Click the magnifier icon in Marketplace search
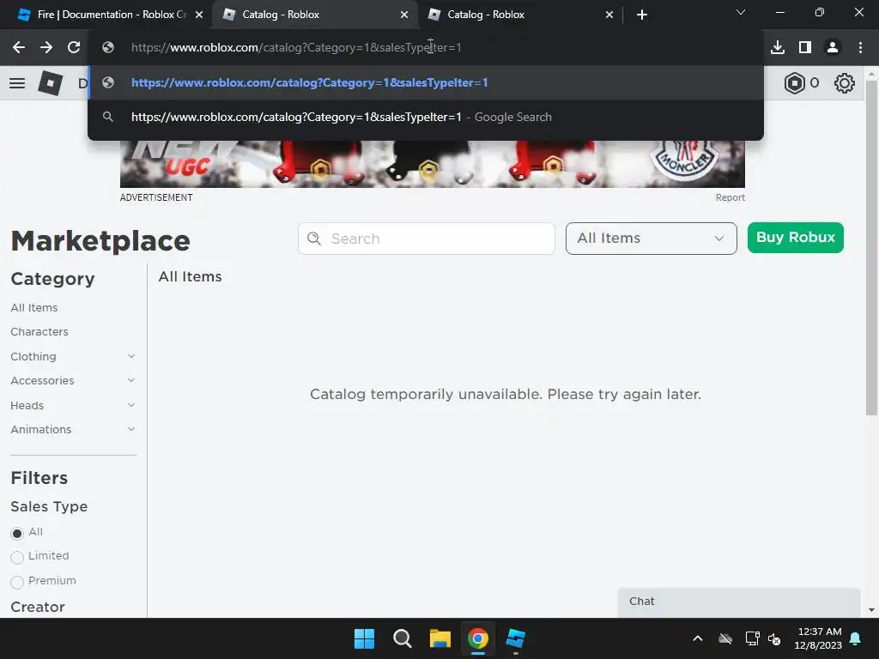The width and height of the screenshot is (879, 659). [314, 239]
